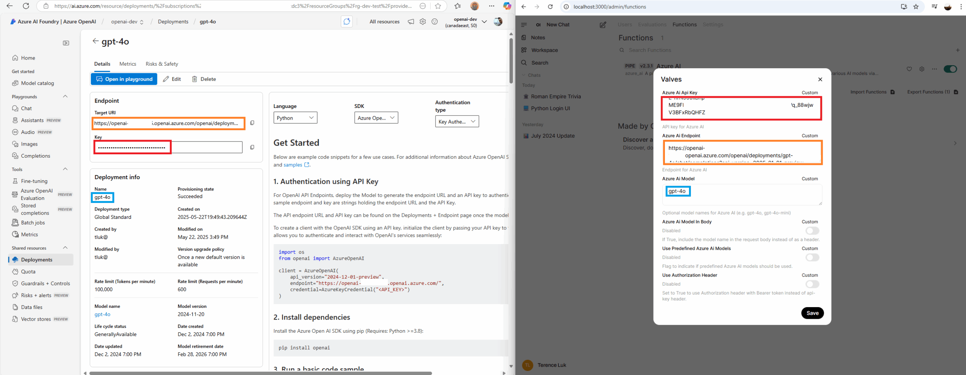Toggle Custom for Use Authorization Header
The image size is (966, 375).
(x=810, y=275)
